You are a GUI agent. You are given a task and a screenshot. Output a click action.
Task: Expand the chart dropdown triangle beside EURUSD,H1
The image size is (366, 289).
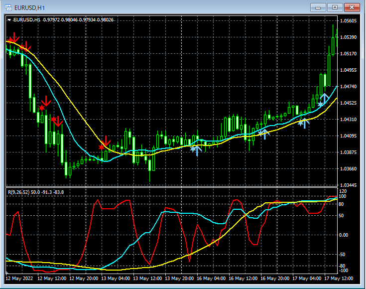coord(9,20)
